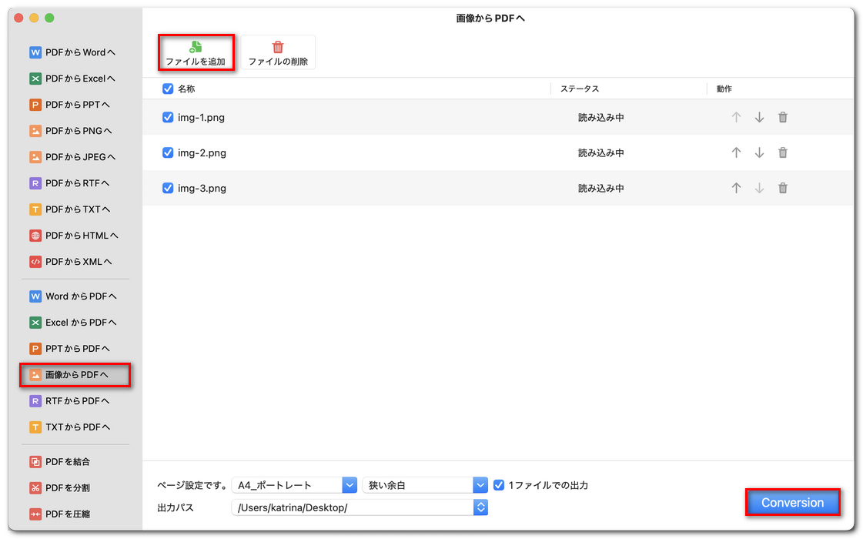The width and height of the screenshot is (863, 539).
Task: Start conversion with the Conversion button
Action: (792, 502)
